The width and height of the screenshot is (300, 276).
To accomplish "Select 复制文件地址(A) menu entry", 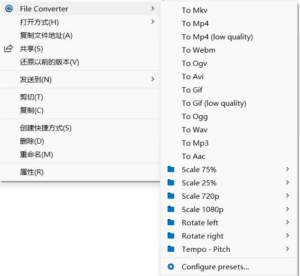I will [46, 36].
